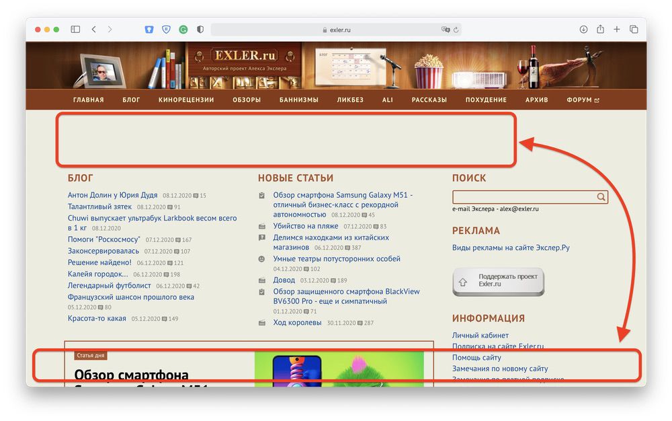Click the translate icon in address bar
The image size is (672, 421).
tap(446, 30)
